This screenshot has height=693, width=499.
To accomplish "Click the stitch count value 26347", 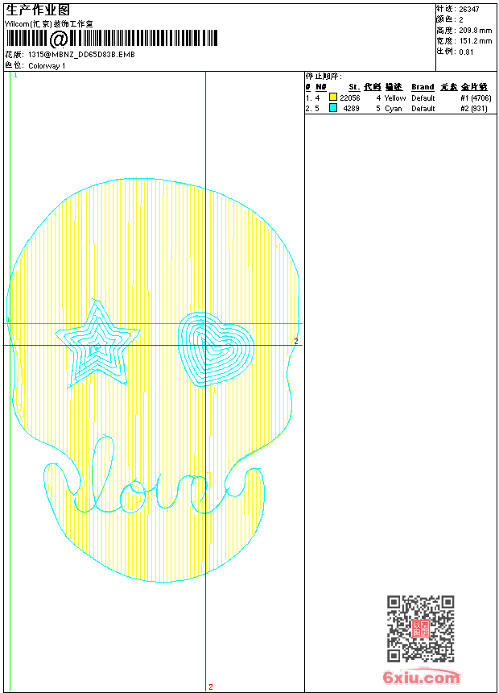I will coord(470,9).
